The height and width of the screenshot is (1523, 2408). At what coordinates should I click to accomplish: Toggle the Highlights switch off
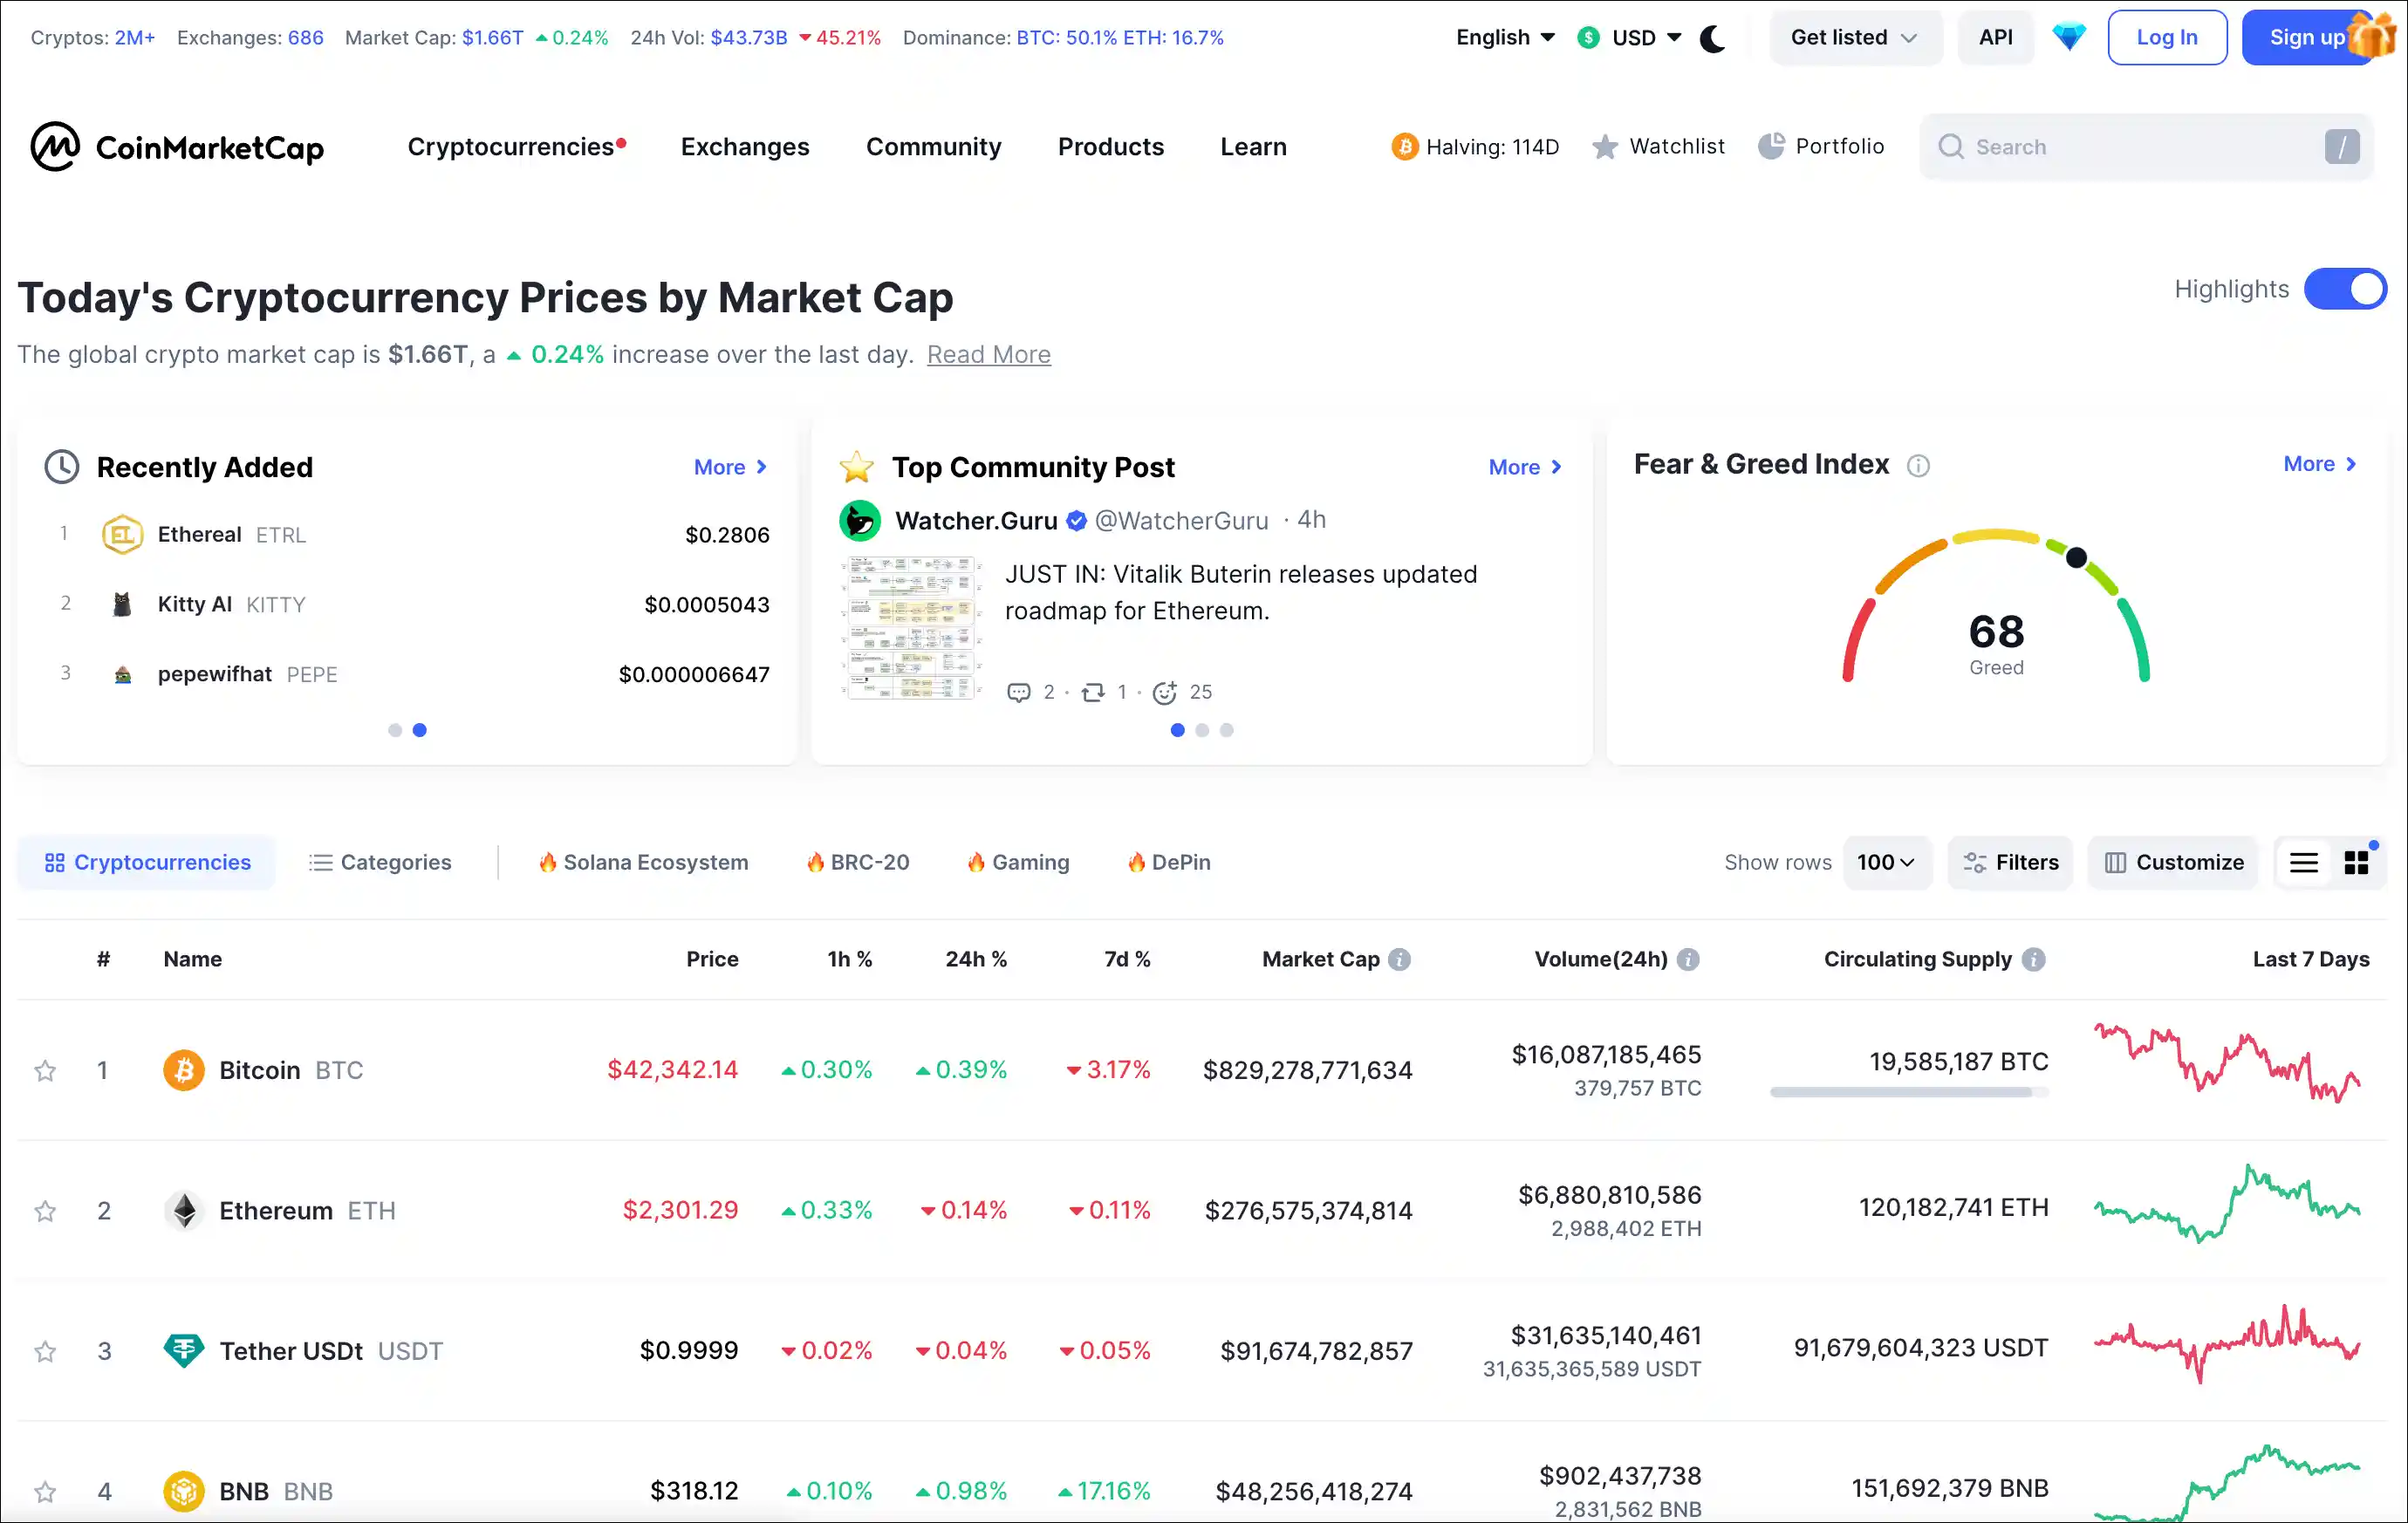2345,289
